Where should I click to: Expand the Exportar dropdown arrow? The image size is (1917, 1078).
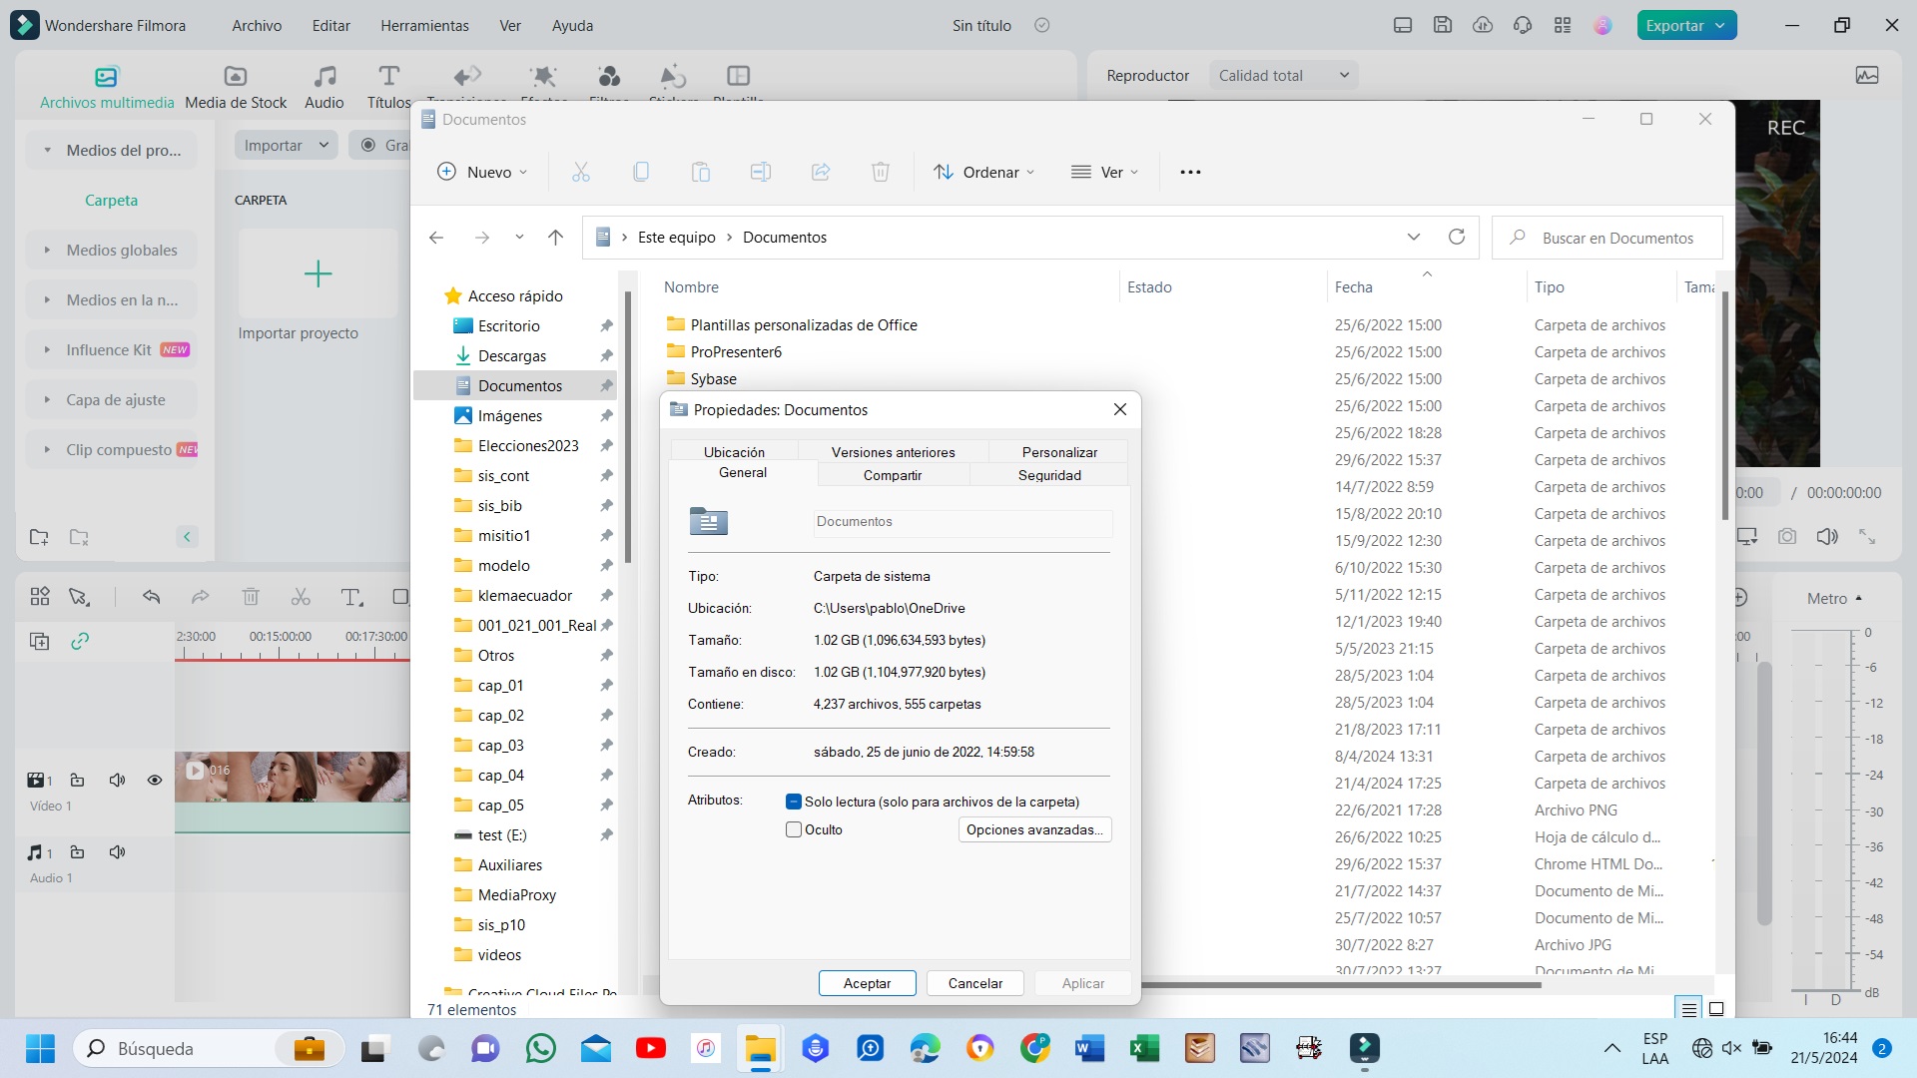pos(1720,26)
